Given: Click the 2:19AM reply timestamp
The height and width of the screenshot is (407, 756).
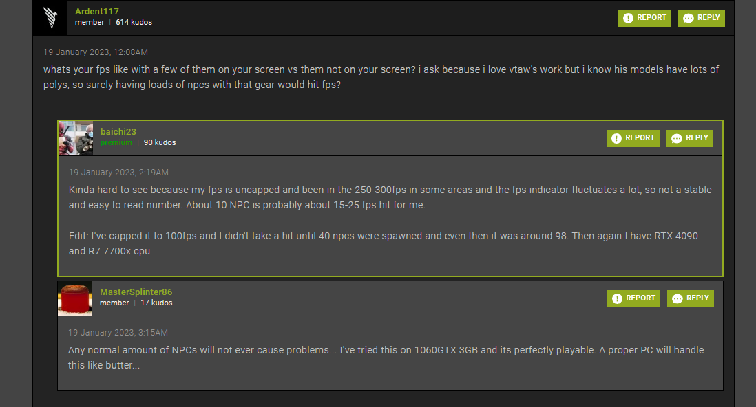Looking at the screenshot, I should [118, 173].
